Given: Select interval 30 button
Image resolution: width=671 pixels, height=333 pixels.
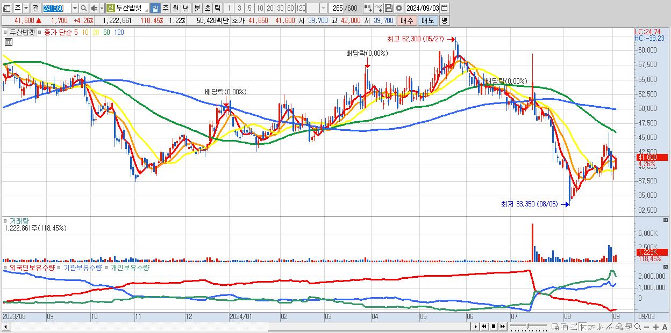Looking at the screenshot, I should (x=280, y=9).
